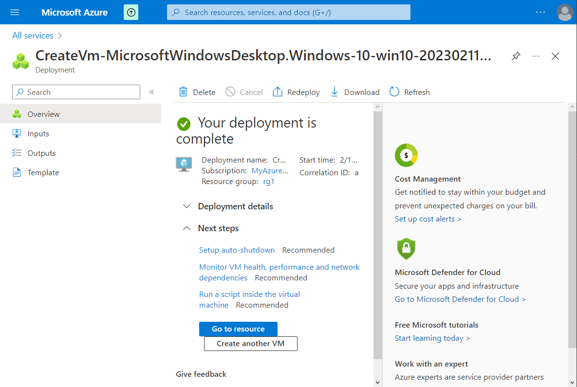Click the Correlation ID label text
Viewport: 577px width, 387px height.
325,172
